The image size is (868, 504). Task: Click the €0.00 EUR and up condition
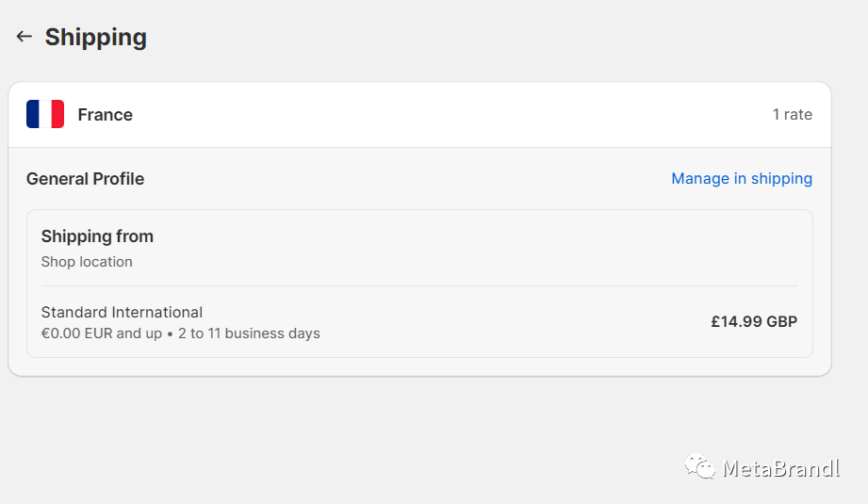coord(101,333)
